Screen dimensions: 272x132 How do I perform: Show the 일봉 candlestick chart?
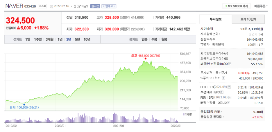144,39
